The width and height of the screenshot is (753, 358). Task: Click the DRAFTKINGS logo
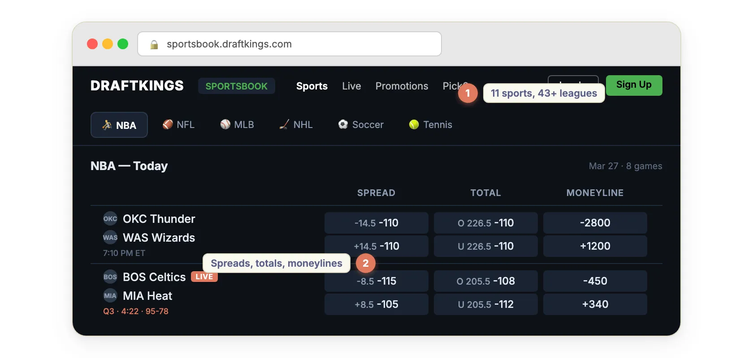point(137,85)
